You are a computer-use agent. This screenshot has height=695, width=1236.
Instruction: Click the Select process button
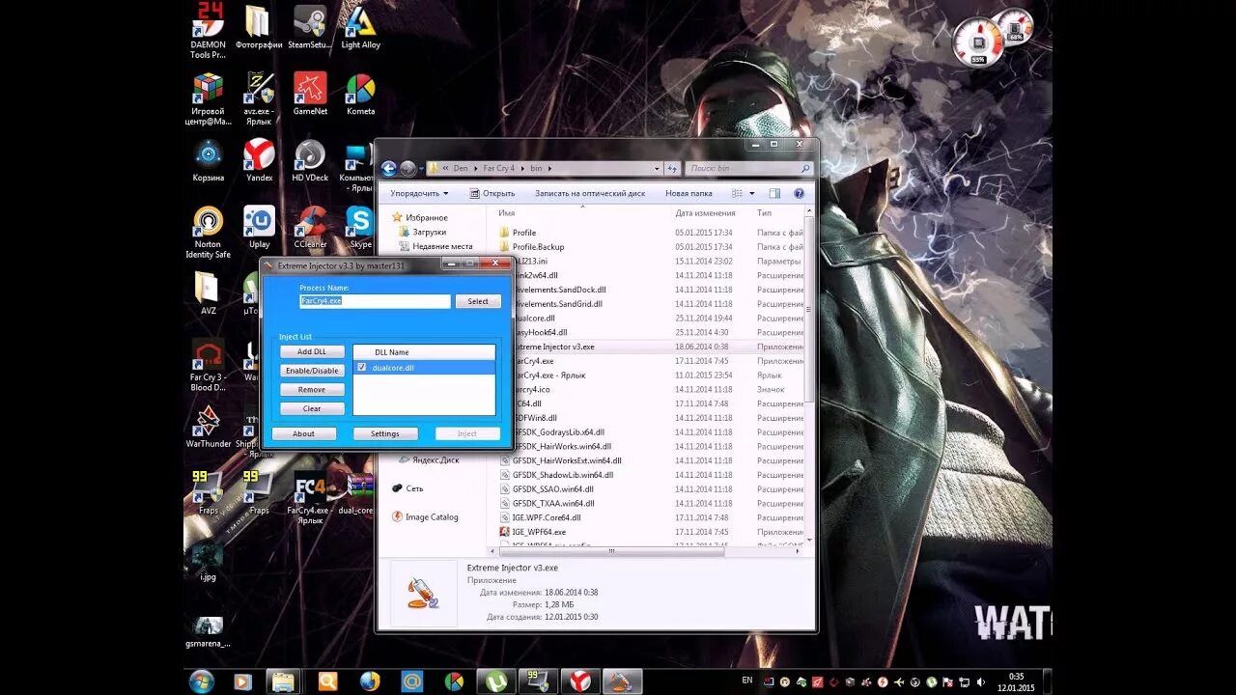point(478,301)
